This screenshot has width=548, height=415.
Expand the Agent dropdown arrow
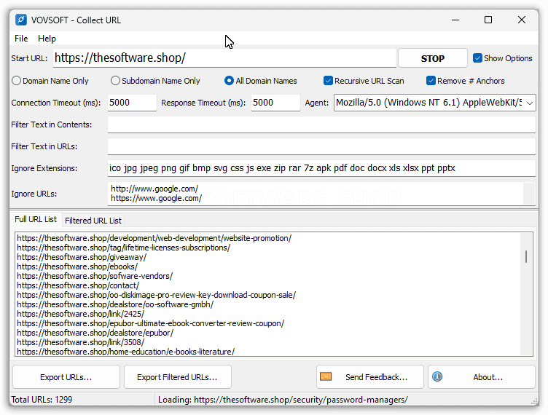(530, 103)
